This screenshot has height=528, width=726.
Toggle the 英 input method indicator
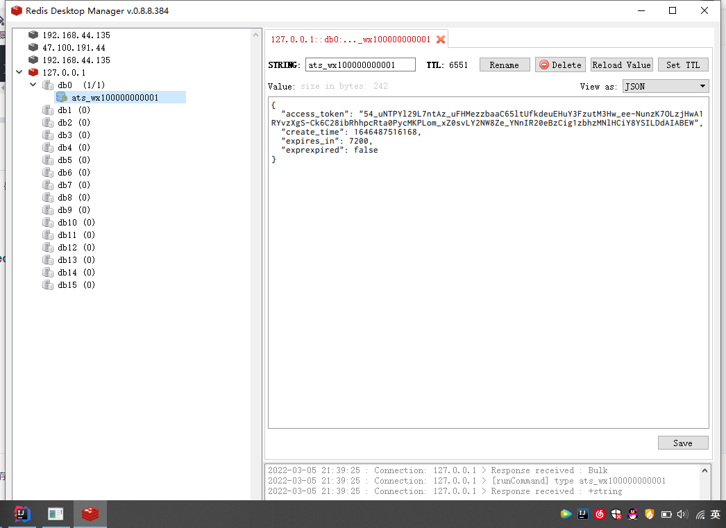click(x=716, y=514)
